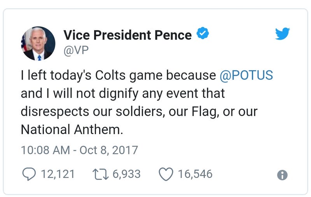The height and width of the screenshot is (197, 311).
Task: Open the 10:08 AM timestamp link
Action: [45, 150]
